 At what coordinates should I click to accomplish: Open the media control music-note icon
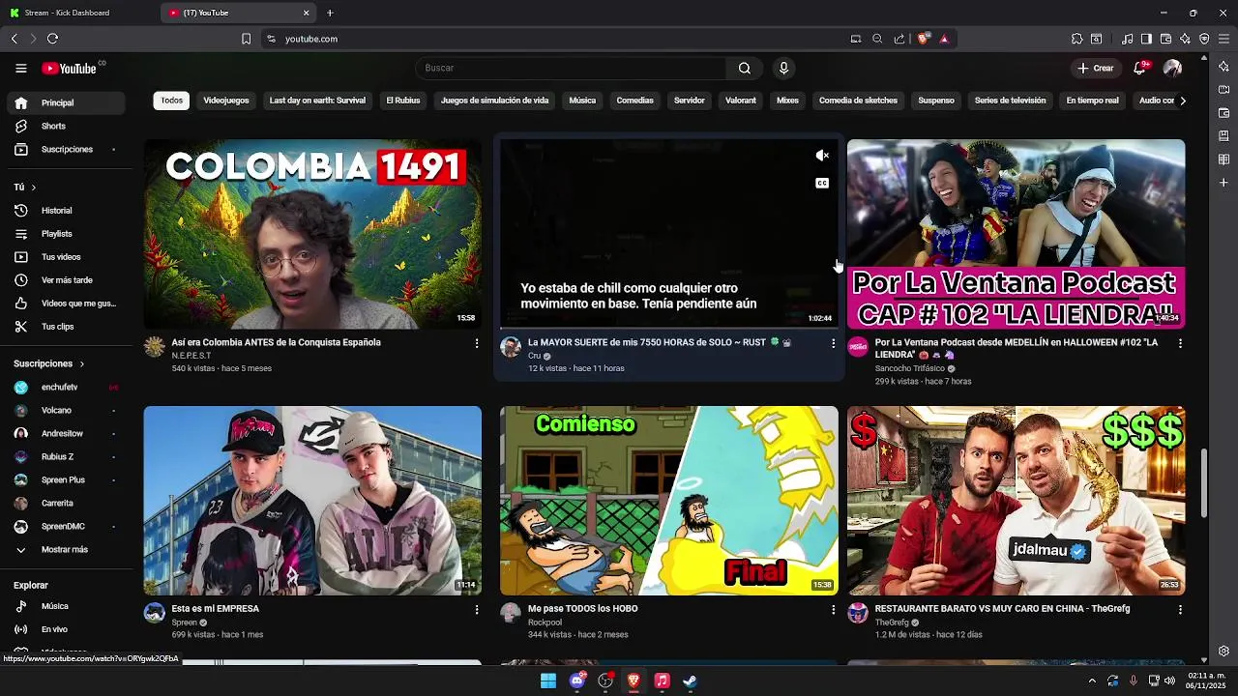[1127, 39]
